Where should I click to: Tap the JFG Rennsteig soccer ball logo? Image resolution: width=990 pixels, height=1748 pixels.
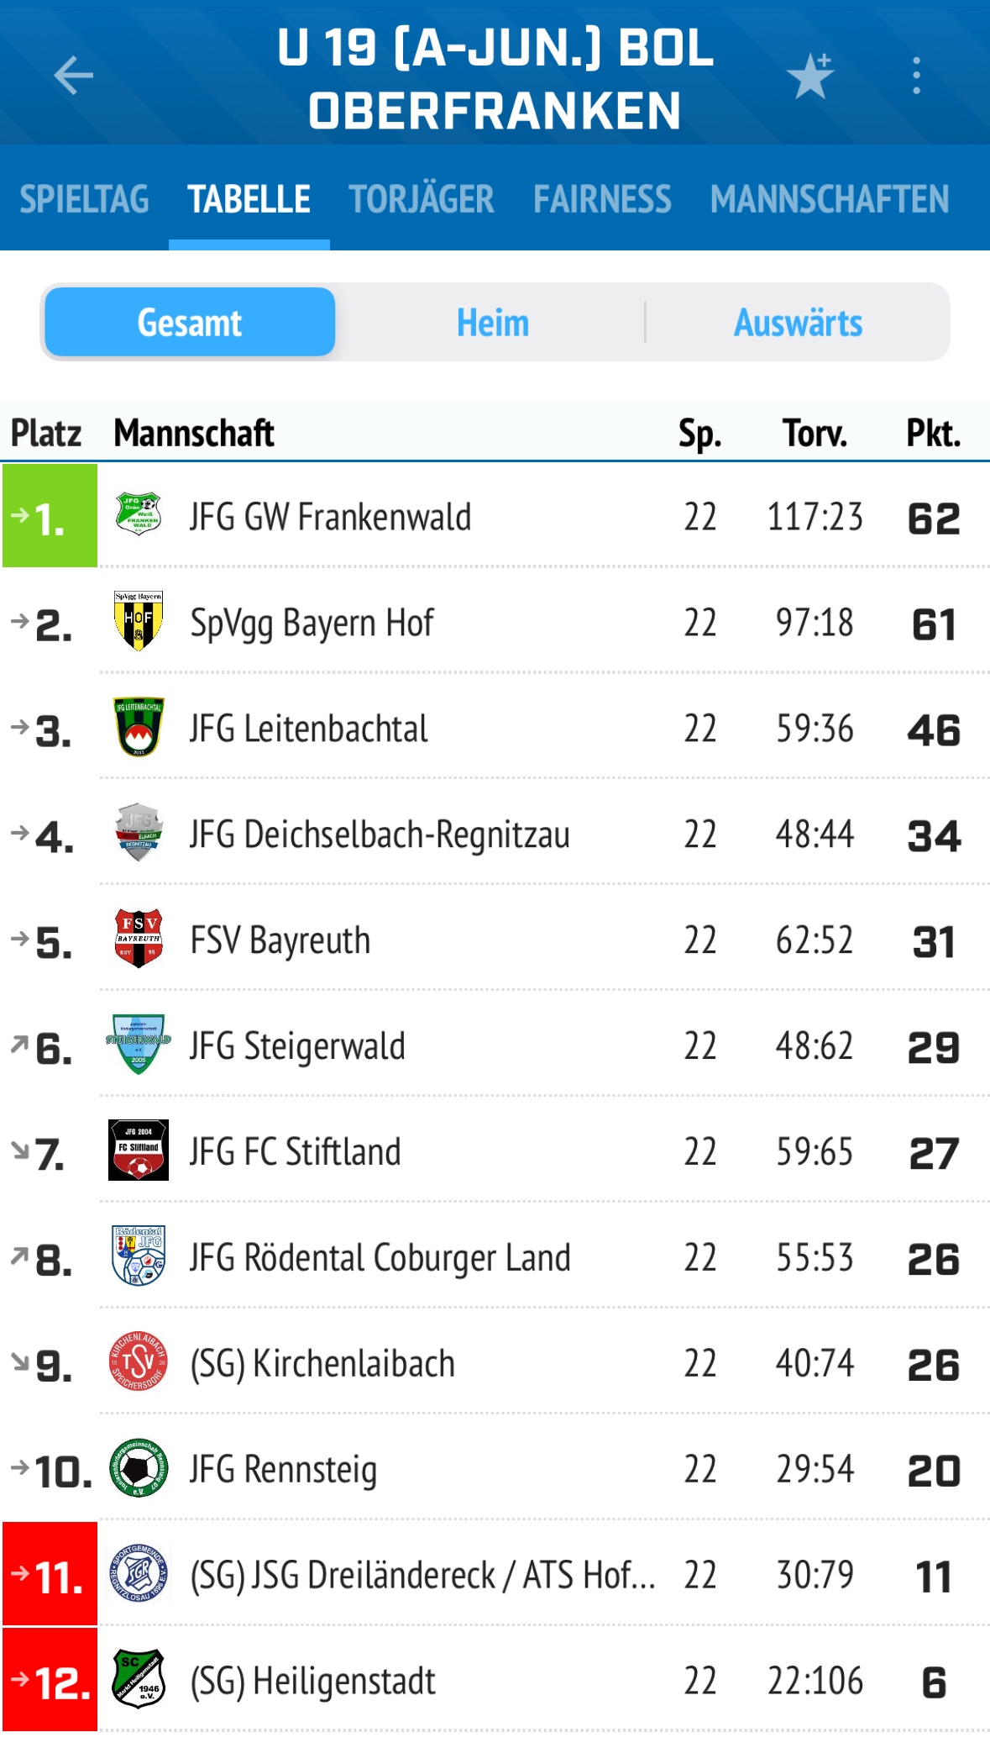point(139,1468)
